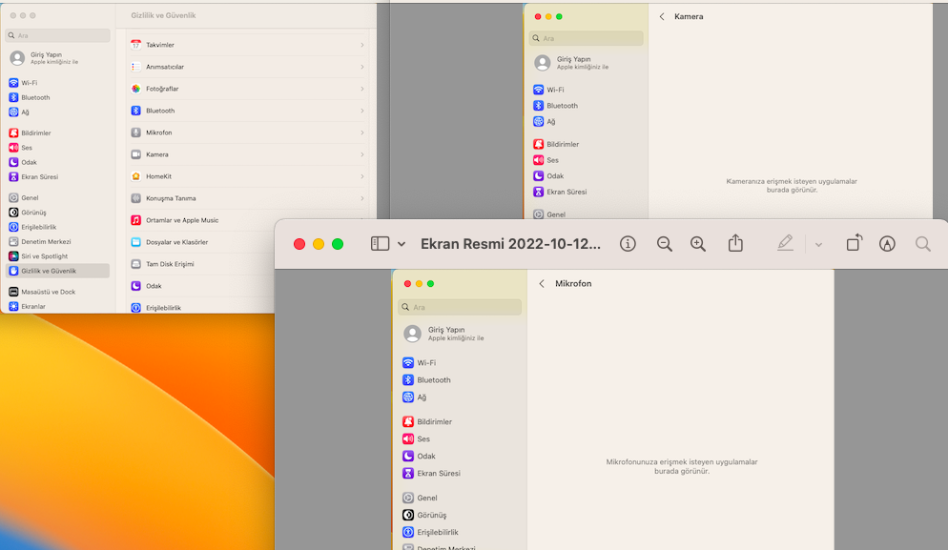This screenshot has height=550, width=948.
Task: Click Ara search field above Mikrofon sidebar
Action: [x=460, y=307]
